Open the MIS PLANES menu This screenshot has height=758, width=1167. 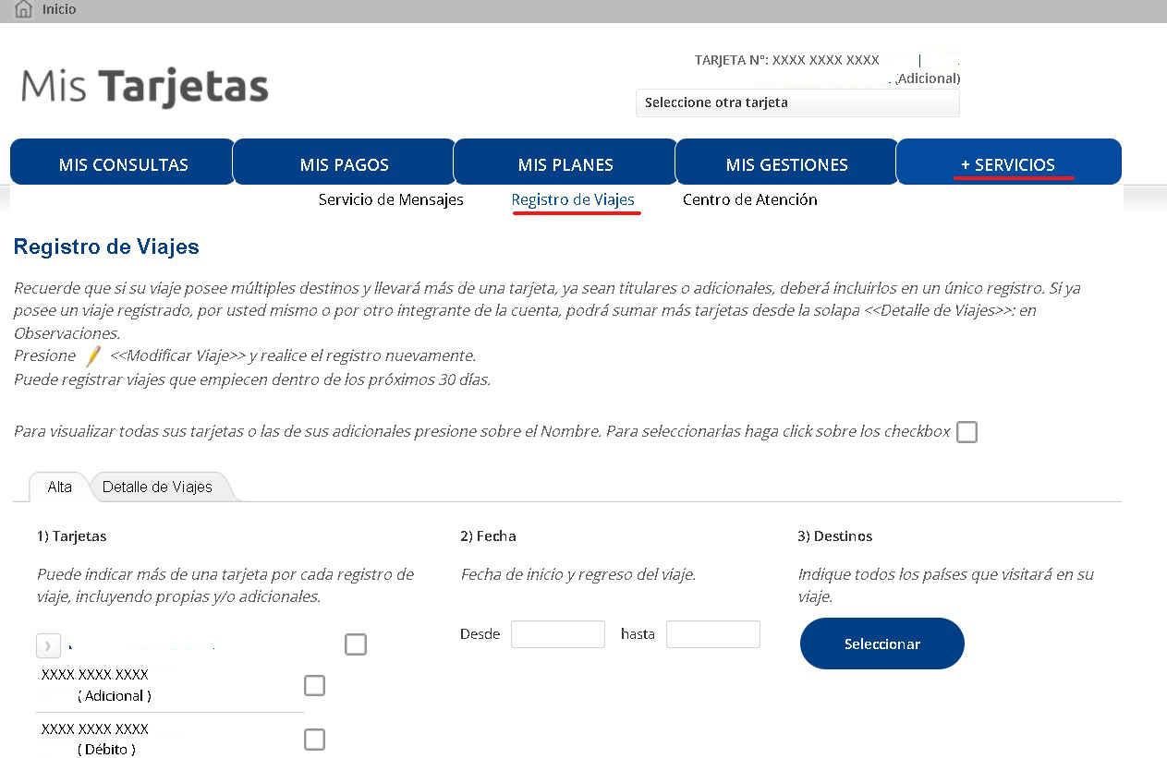[x=565, y=162]
